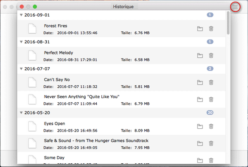The width and height of the screenshot is (248, 167).
Task: Reveal Eyes Open file in folder
Action: pos(200,126)
